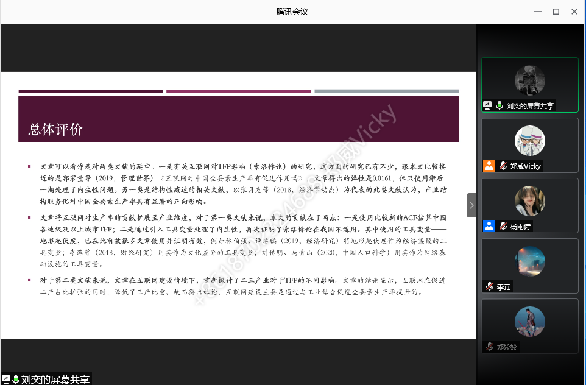Select 郑威Vicky's avatar thumbnail
The width and height of the screenshot is (586, 385).
[529, 141]
